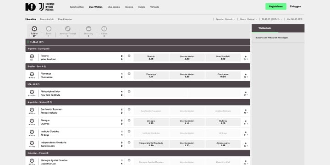Click football icon beside San Martin Tucuman
This screenshot has width=330, height=165.
[32, 110]
